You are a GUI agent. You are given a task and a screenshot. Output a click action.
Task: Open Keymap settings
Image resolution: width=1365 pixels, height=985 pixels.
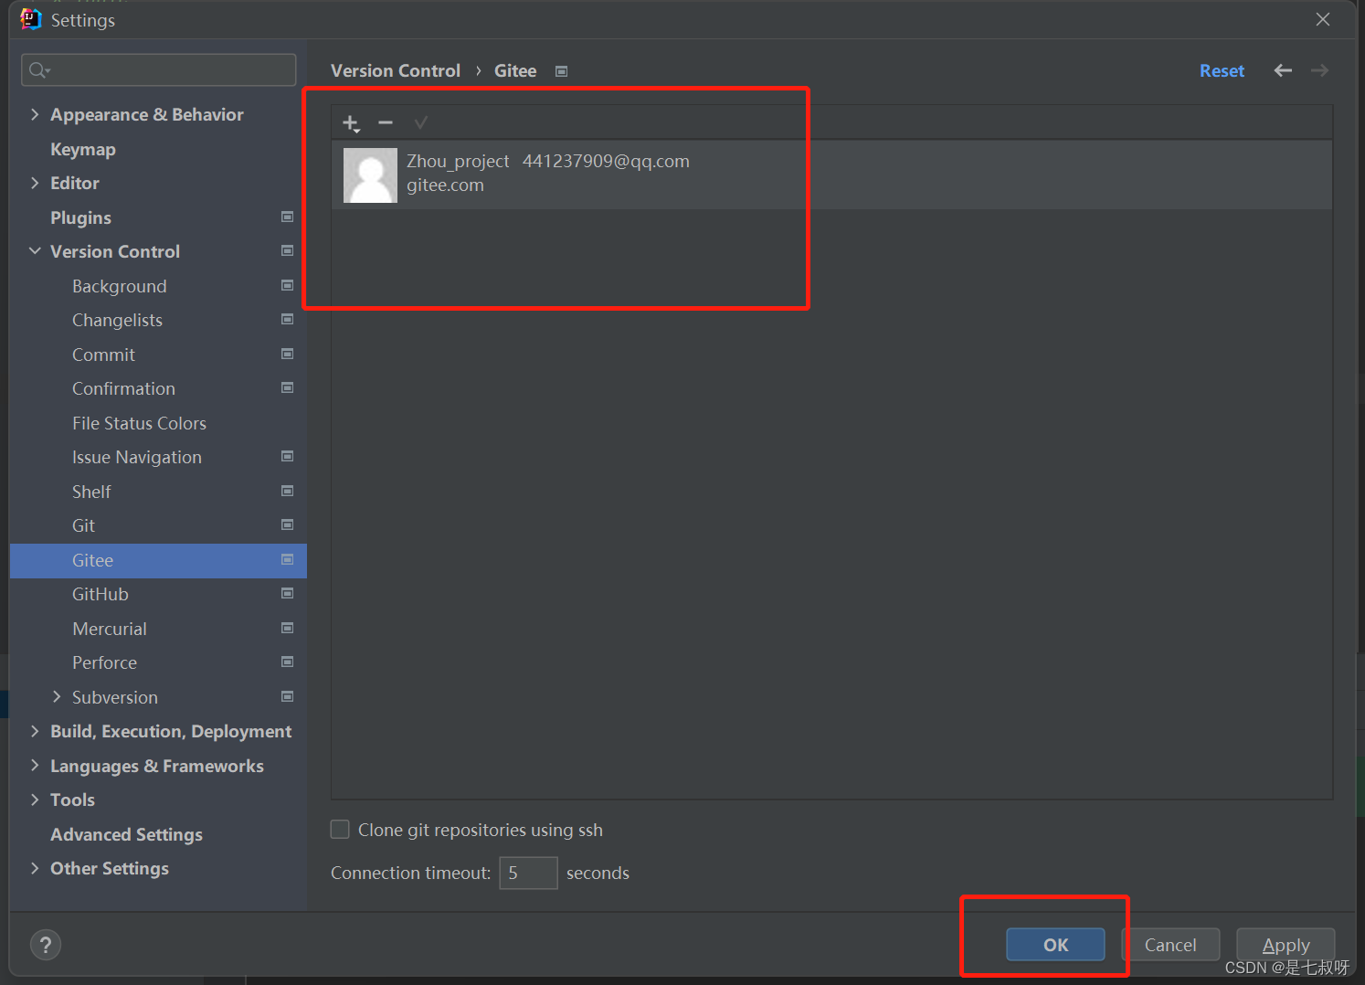pos(83,149)
